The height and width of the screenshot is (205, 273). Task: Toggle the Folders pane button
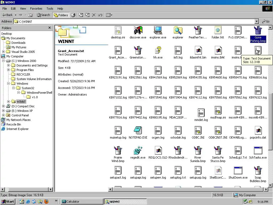61,15
